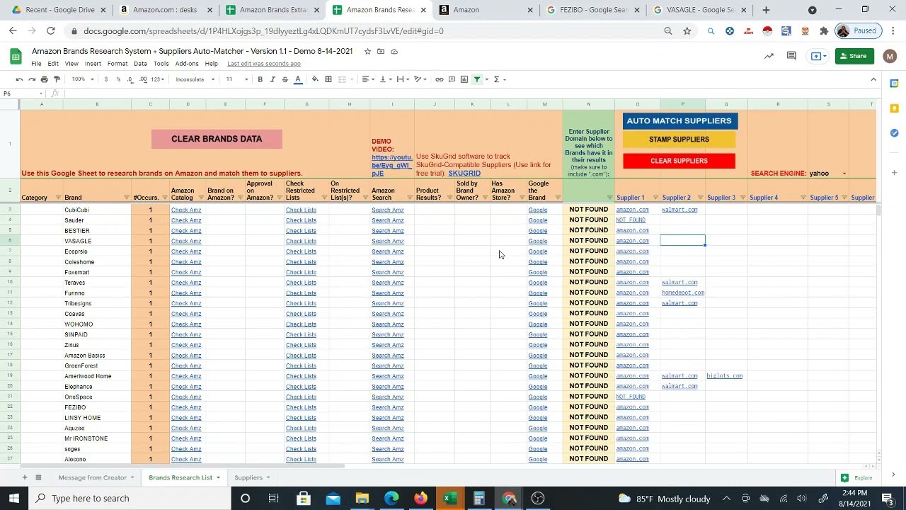
Task: Click the Windows Start button
Action: point(14,499)
